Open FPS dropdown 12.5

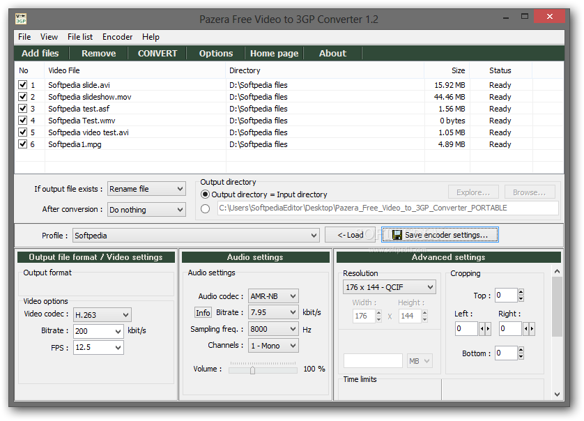click(x=98, y=347)
